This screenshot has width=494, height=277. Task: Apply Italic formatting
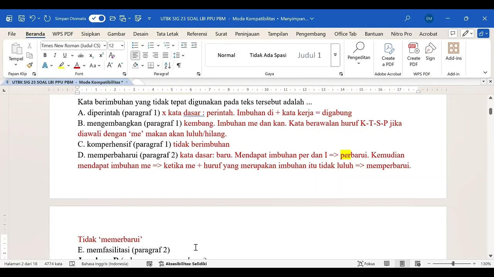click(x=55, y=55)
